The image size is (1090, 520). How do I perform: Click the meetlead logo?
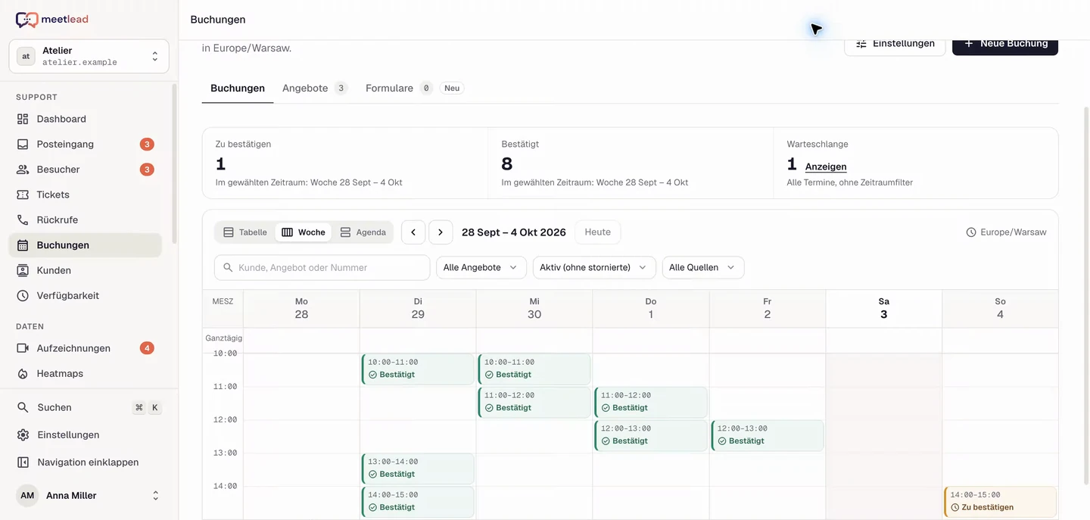click(x=51, y=20)
